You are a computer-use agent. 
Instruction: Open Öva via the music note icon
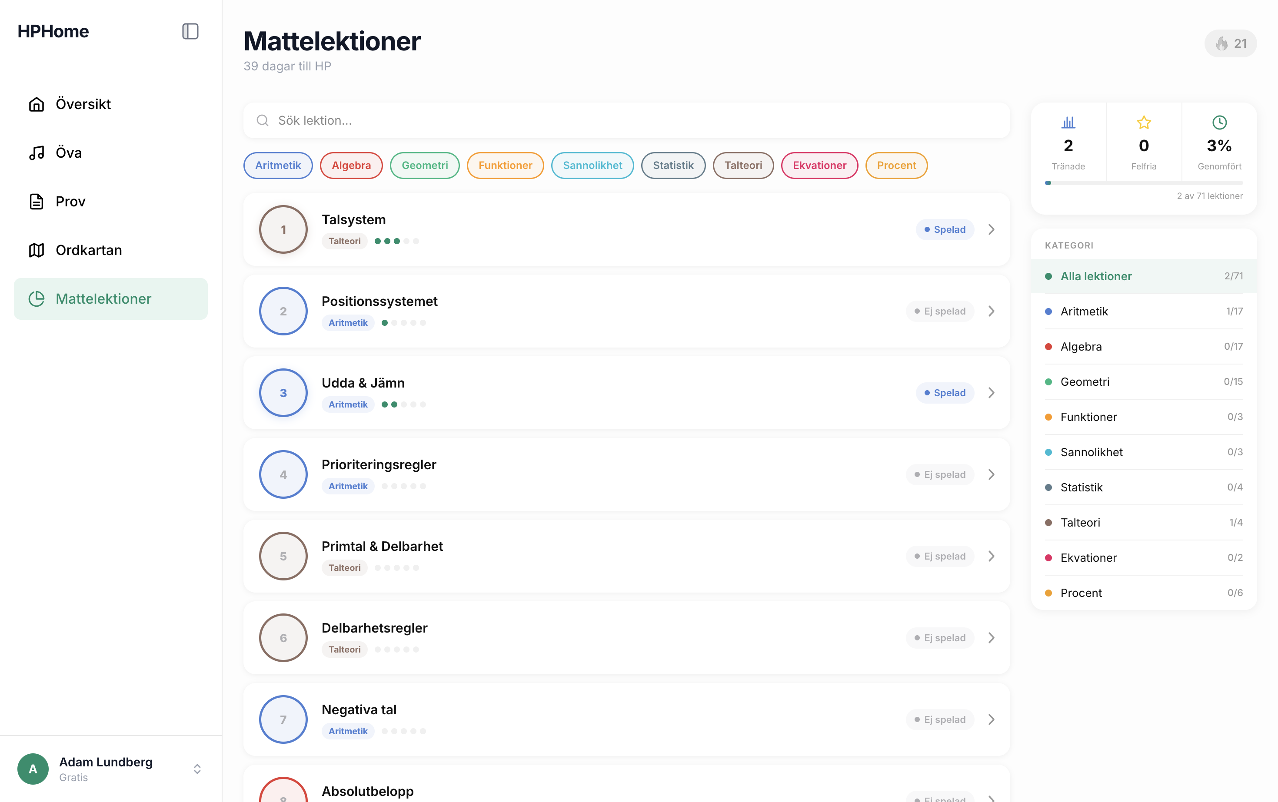(x=36, y=153)
